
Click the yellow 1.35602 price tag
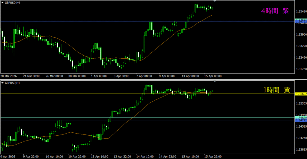tap(301, 94)
